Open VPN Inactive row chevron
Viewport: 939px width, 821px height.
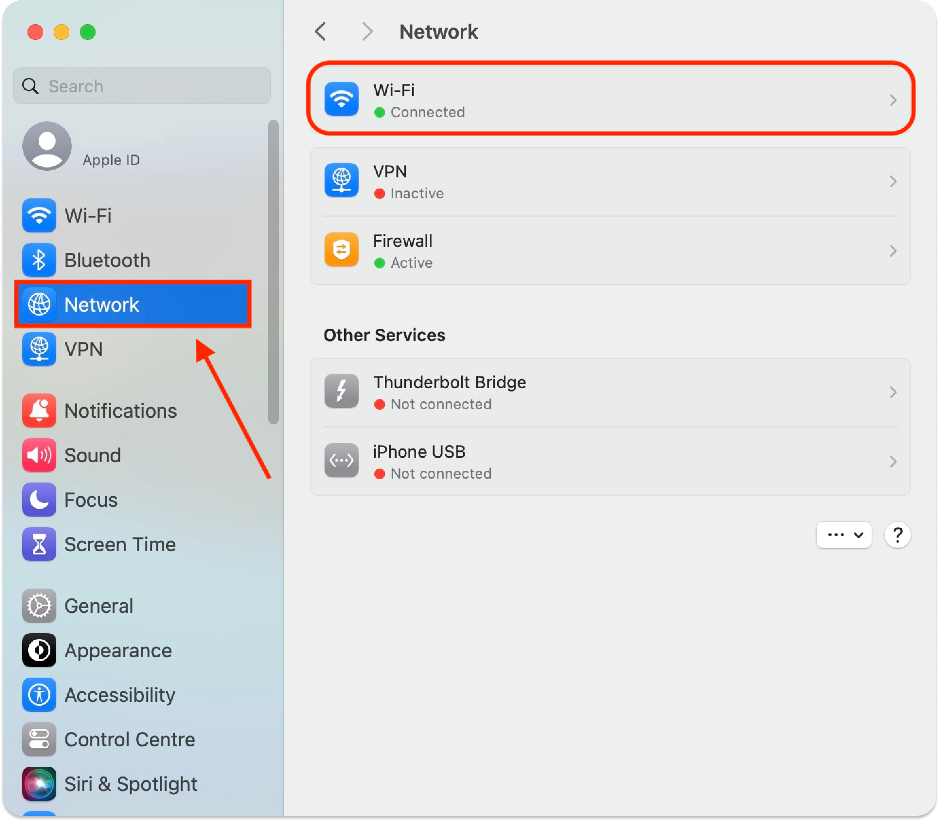coord(892,182)
